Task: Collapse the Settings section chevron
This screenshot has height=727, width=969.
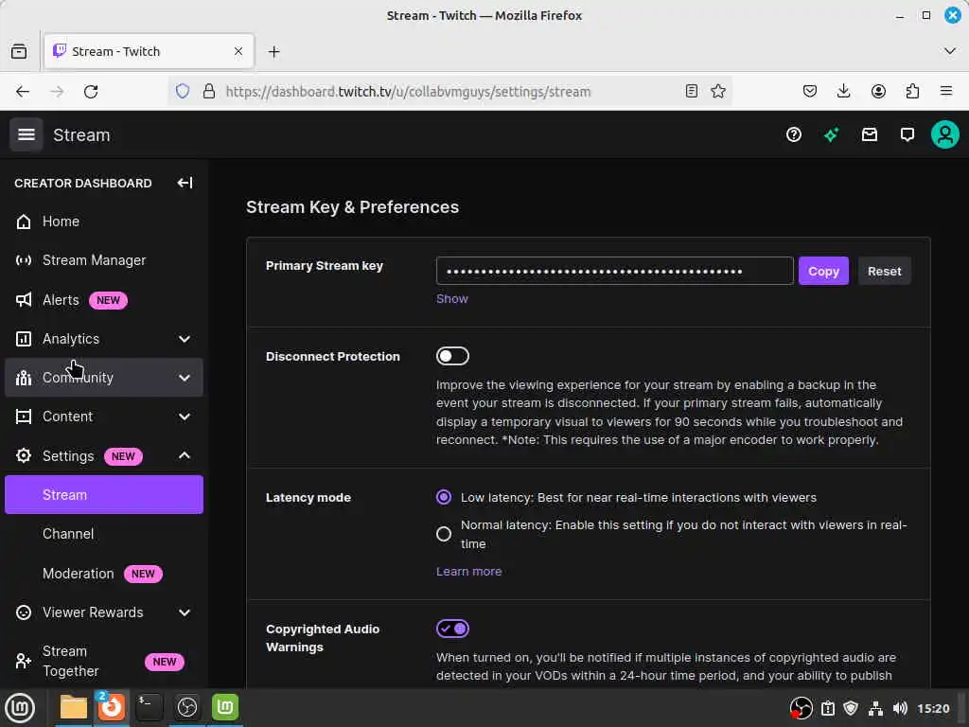Action: pyautogui.click(x=185, y=455)
